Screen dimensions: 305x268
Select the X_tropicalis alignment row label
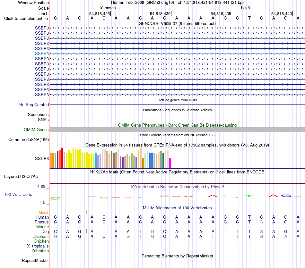(38, 246)
